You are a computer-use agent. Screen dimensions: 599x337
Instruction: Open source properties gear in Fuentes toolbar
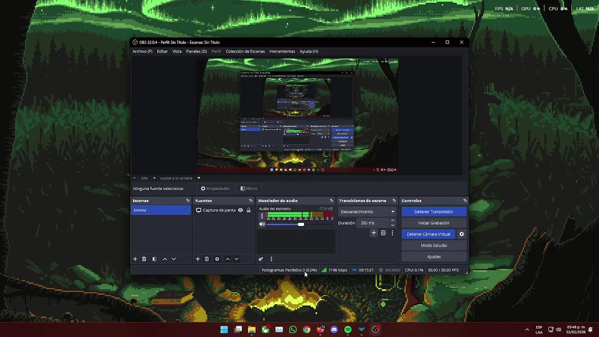pos(217,259)
